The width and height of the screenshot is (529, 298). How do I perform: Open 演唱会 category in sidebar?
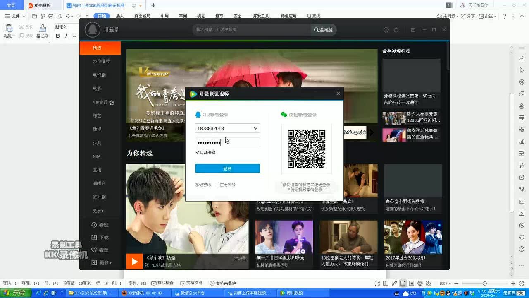[x=99, y=183]
